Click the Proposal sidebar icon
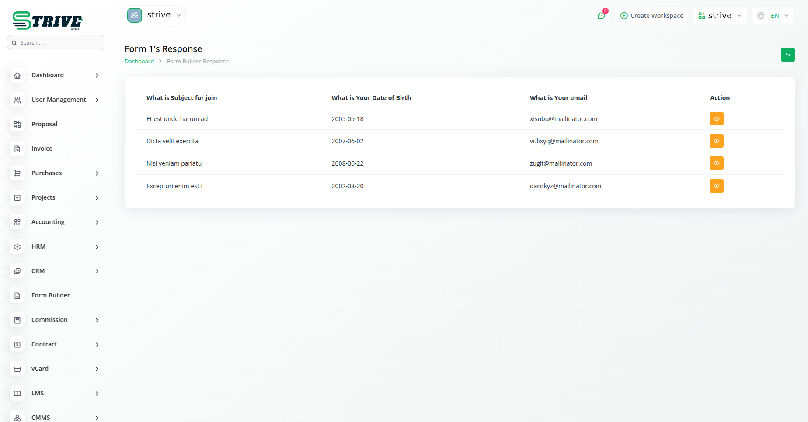Viewport: 808px width, 422px height. click(x=17, y=125)
